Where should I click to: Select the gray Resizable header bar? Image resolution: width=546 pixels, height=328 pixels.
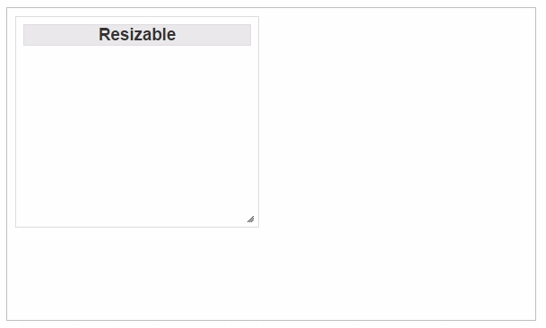(x=137, y=35)
